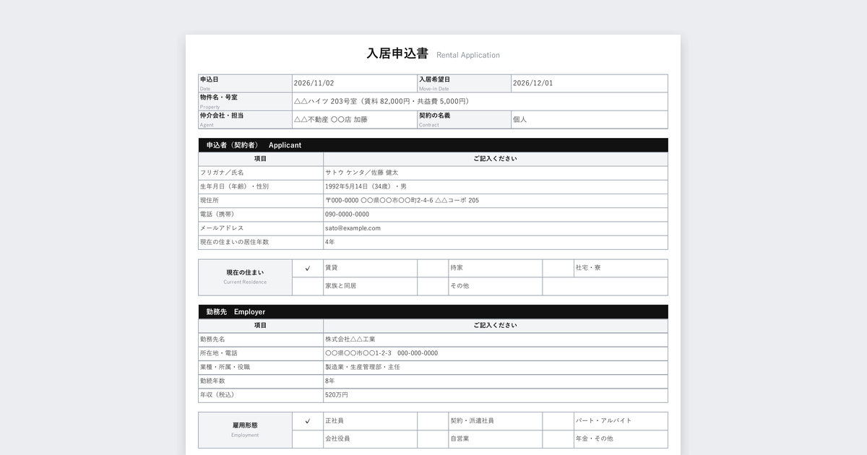The width and height of the screenshot is (867, 455).
Task: Click the 申込日 value 2026/11/02
Action: tap(355, 83)
